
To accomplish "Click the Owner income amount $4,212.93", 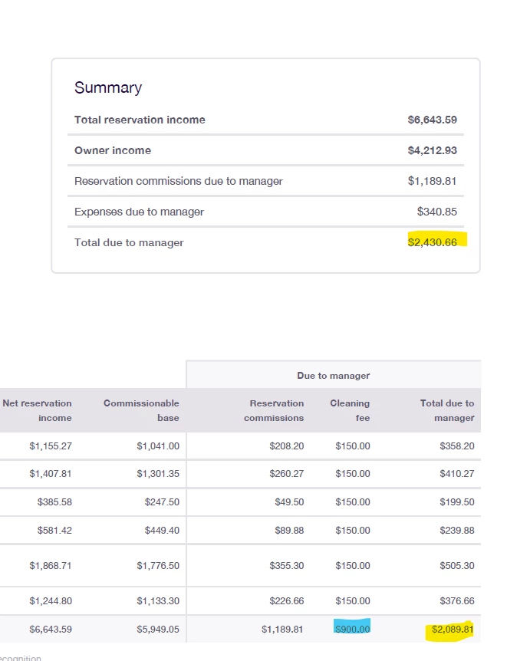I will pyautogui.click(x=432, y=150).
